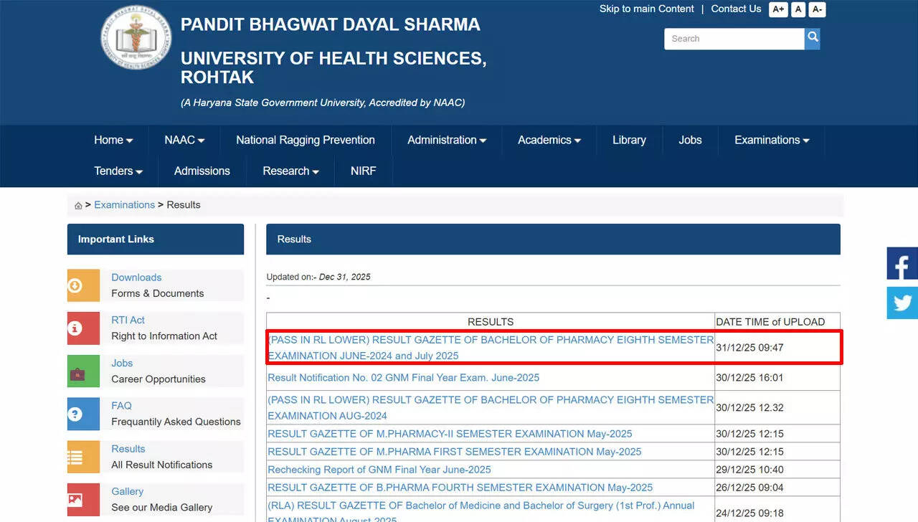
Task: Decrease font size with A- button
Action: pyautogui.click(x=817, y=9)
